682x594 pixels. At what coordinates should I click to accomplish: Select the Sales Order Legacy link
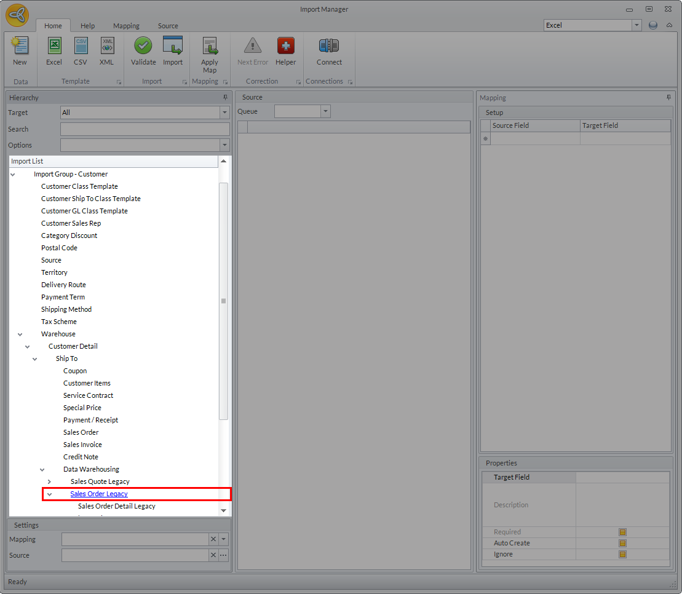pos(99,494)
